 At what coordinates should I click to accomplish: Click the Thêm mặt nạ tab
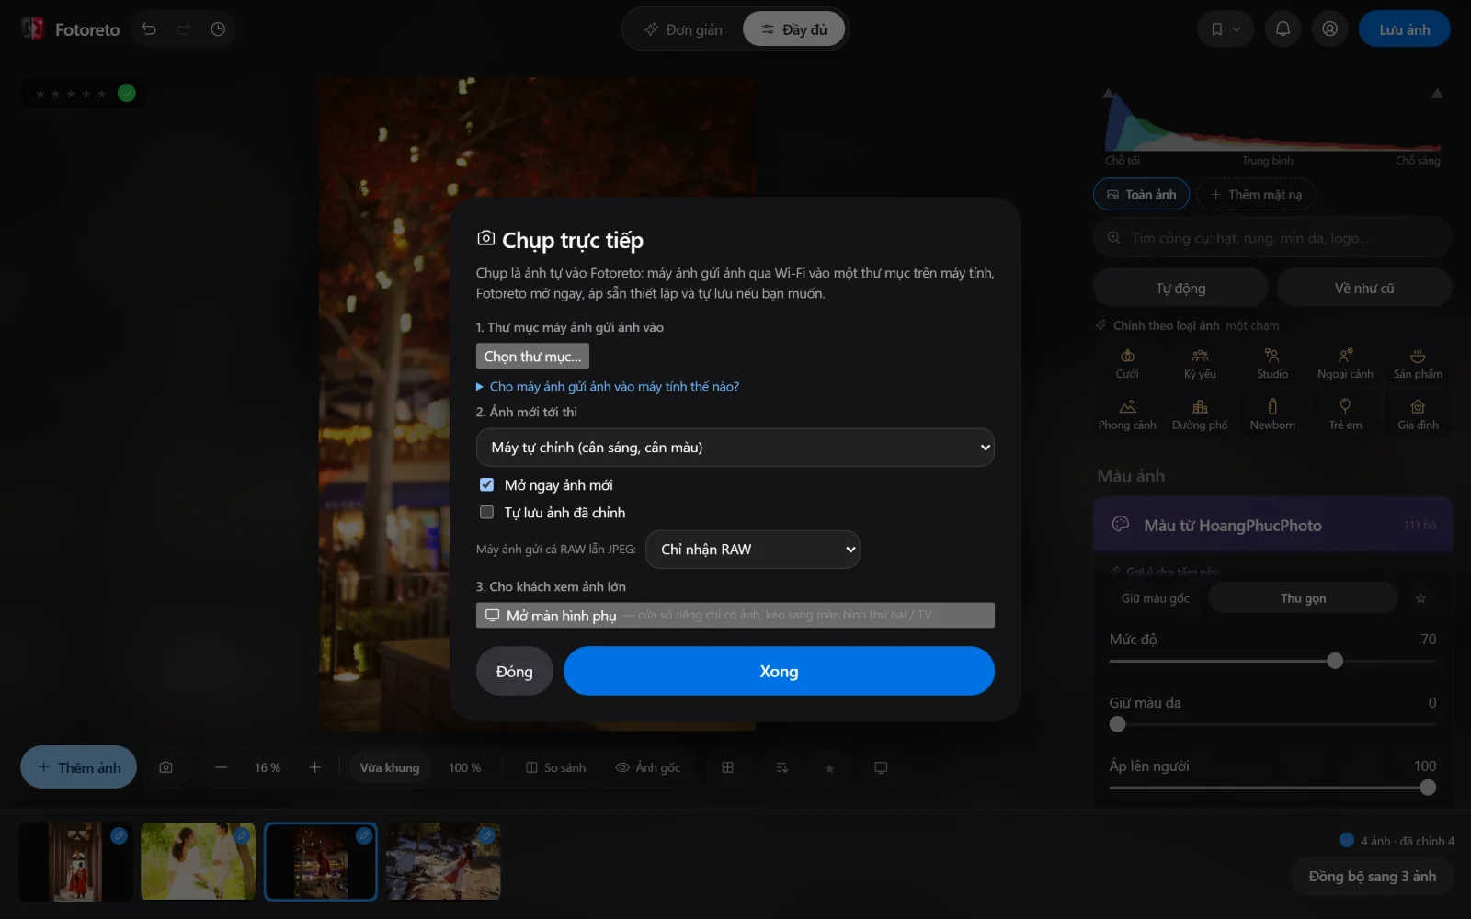pos(1256,195)
